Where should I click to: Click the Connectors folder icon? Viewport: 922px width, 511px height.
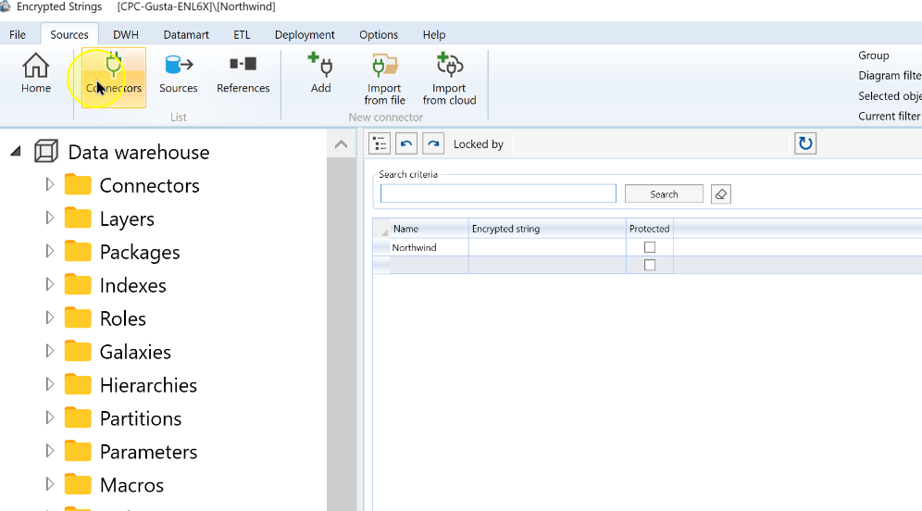tap(78, 184)
